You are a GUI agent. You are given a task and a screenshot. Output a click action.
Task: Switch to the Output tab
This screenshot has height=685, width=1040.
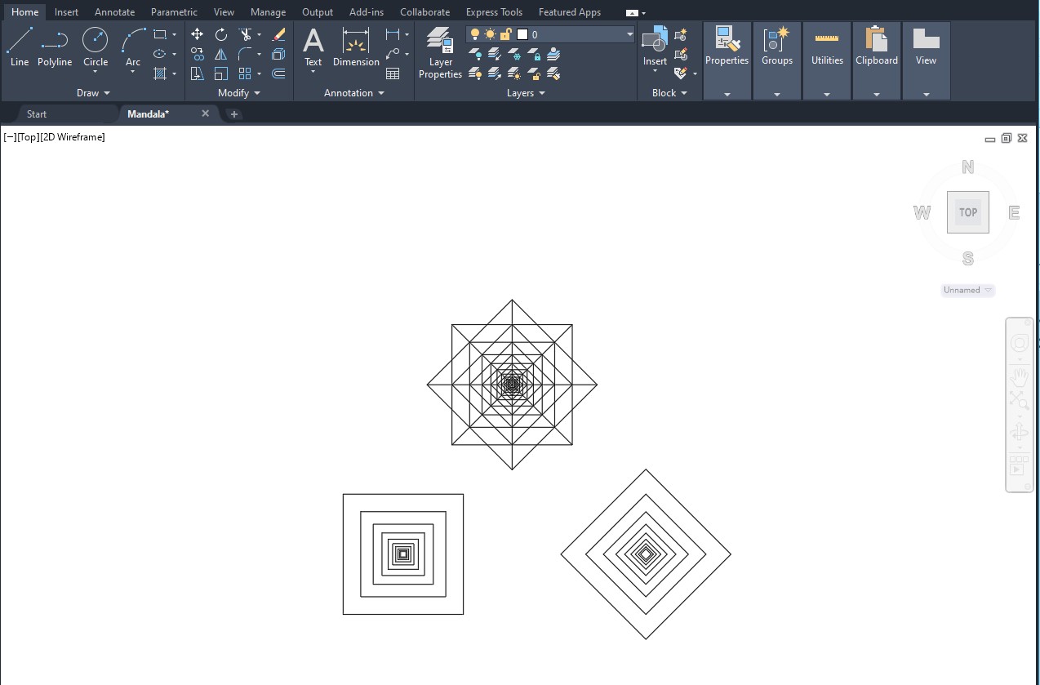(x=318, y=12)
